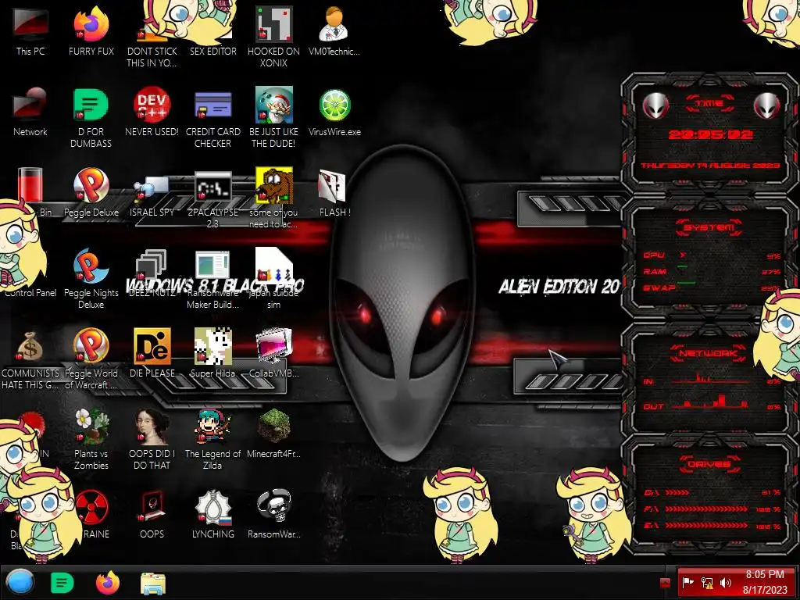Open the D FOR DUMBASS shortcut
The width and height of the screenshot is (800, 600).
pyautogui.click(x=91, y=117)
